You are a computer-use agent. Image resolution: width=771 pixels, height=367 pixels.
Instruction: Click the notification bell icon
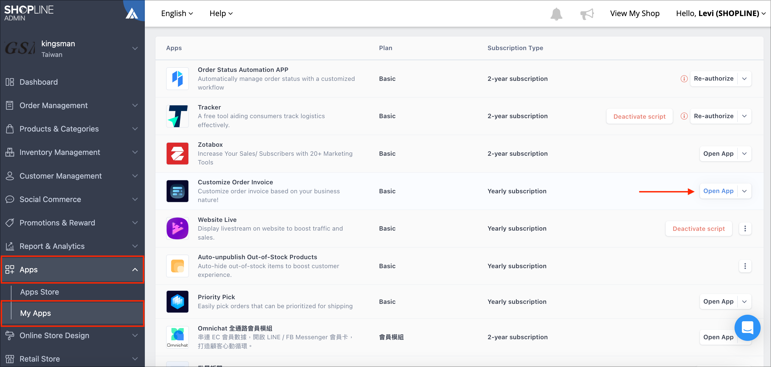click(x=556, y=14)
